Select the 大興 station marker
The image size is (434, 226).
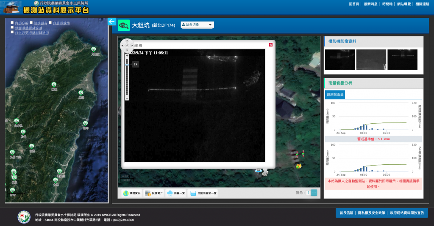point(56,180)
